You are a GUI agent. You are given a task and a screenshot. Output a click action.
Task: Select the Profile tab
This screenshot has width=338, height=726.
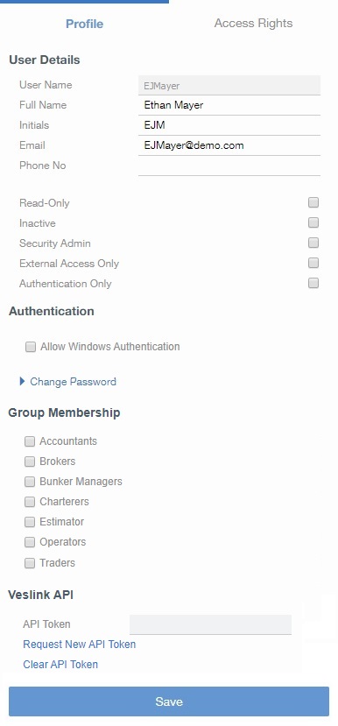[x=84, y=24]
